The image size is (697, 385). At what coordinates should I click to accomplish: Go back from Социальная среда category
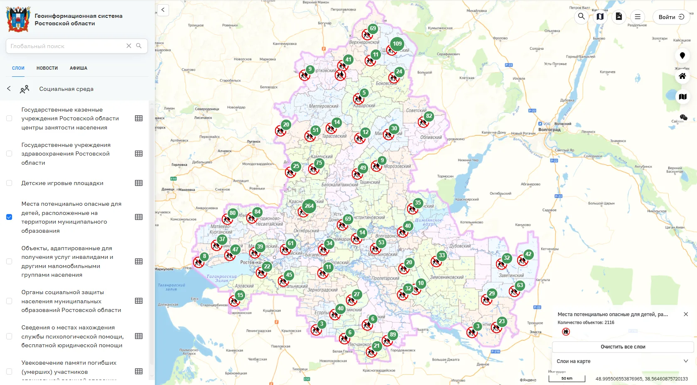coord(9,89)
